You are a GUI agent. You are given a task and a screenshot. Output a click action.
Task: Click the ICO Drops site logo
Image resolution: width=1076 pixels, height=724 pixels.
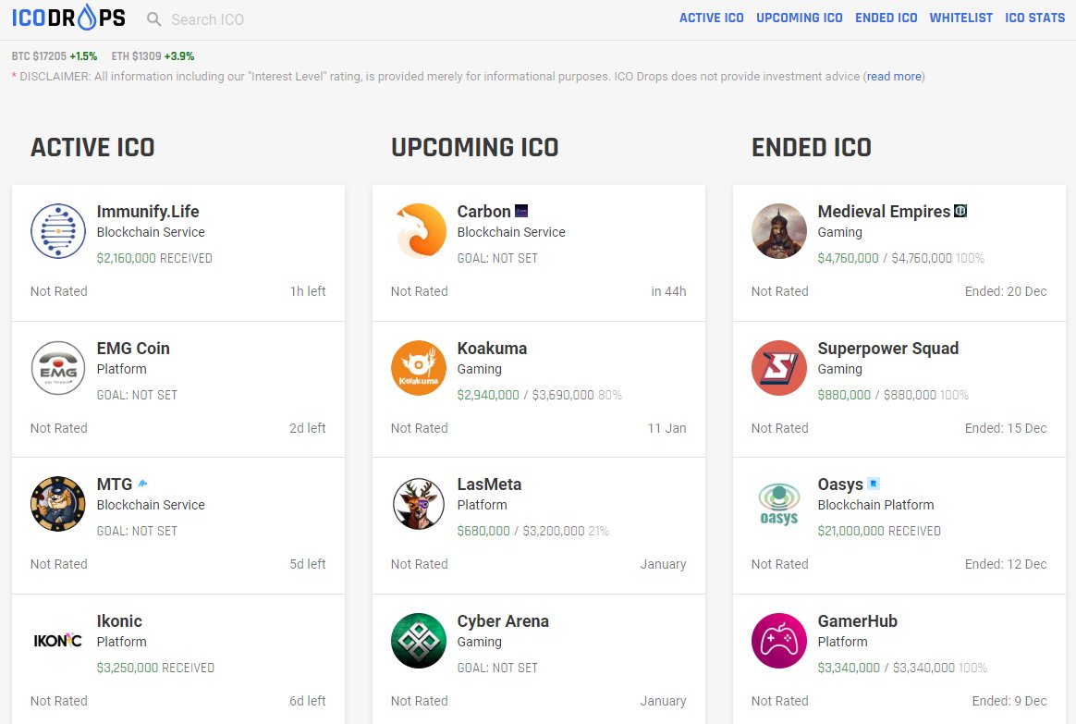click(x=67, y=18)
